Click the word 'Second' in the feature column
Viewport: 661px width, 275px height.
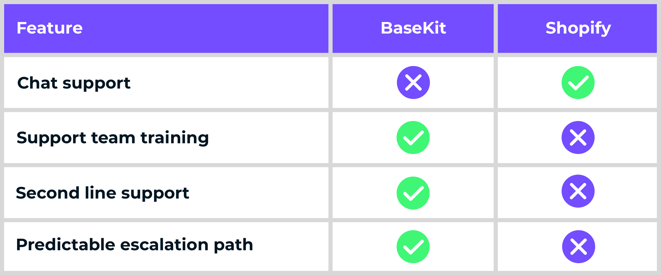point(48,193)
